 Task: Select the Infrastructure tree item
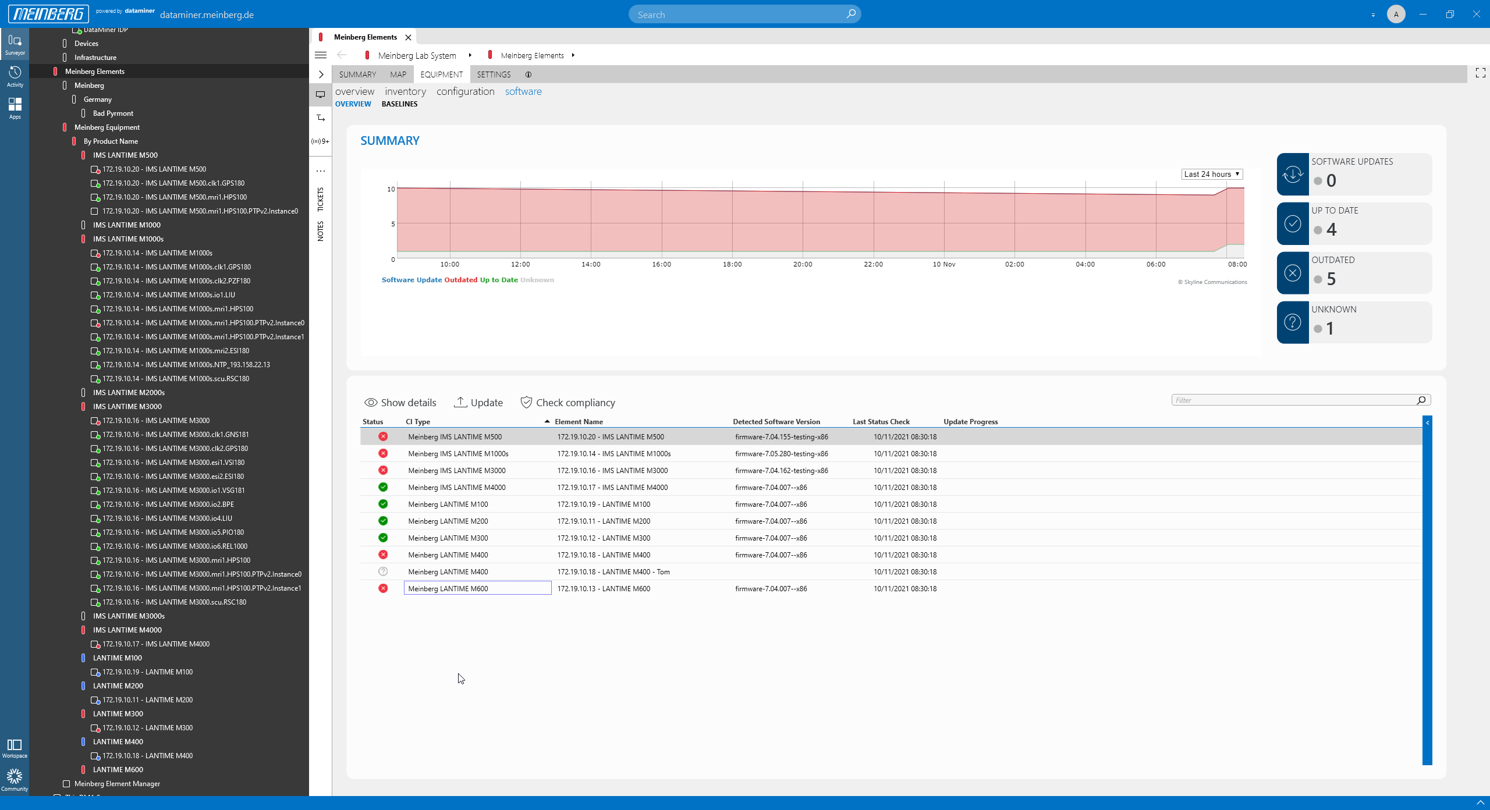95,58
